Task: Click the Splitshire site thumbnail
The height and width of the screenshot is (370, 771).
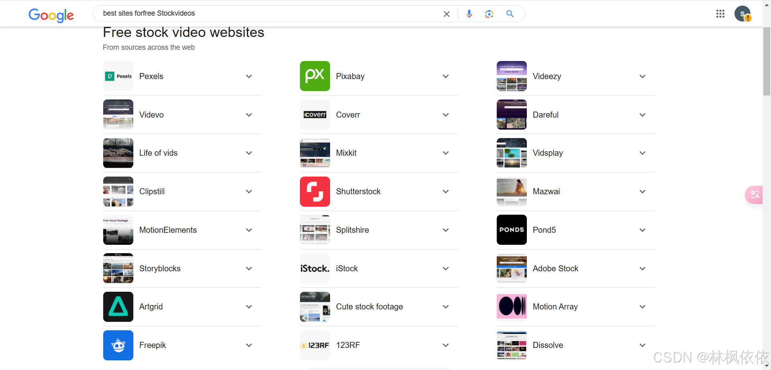Action: [x=315, y=230]
